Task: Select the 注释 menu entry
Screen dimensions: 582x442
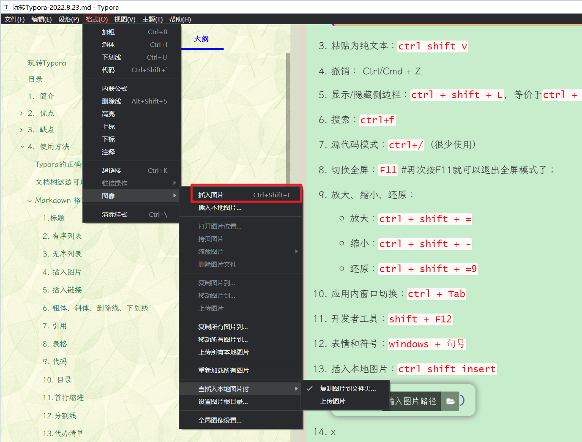Action: pos(131,152)
